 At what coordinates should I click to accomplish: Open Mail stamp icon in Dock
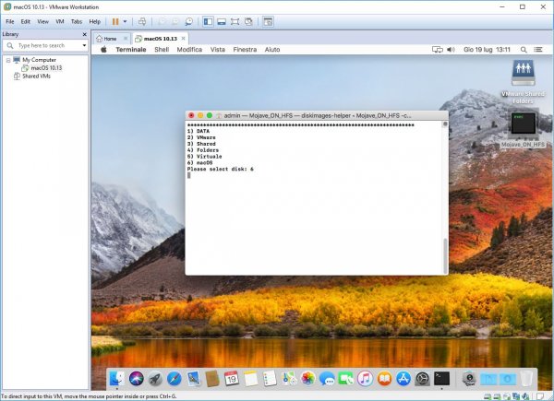tap(193, 379)
